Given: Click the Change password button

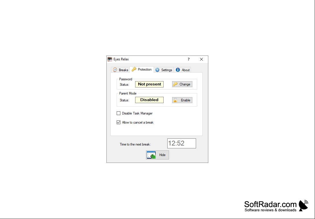Looking at the screenshot, I should tap(182, 84).
